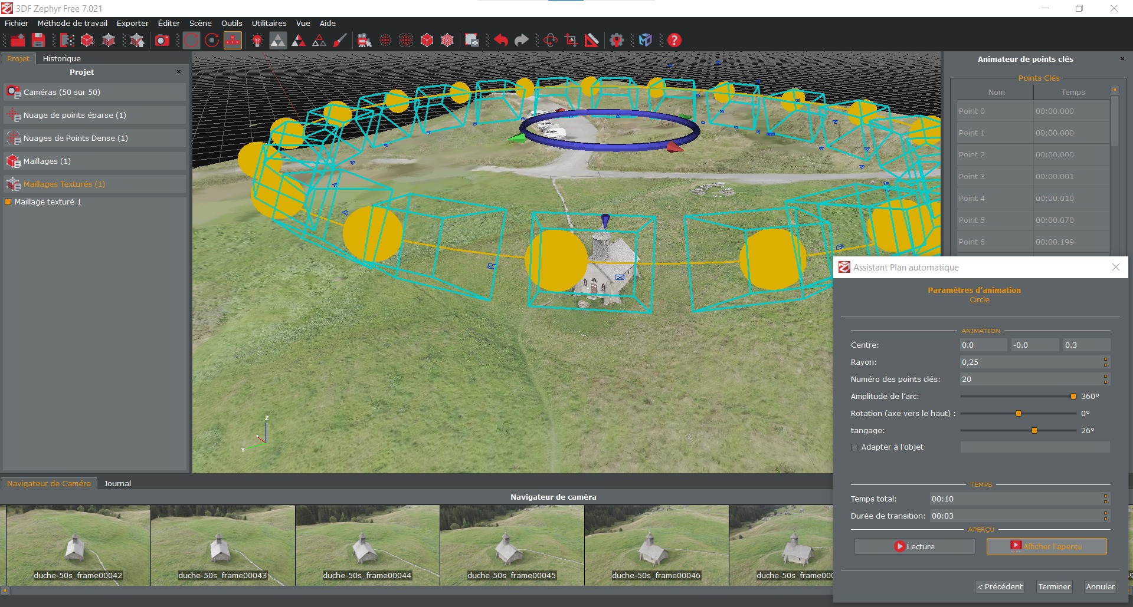Click the Annuler button
Image resolution: width=1133 pixels, height=607 pixels.
point(1101,586)
